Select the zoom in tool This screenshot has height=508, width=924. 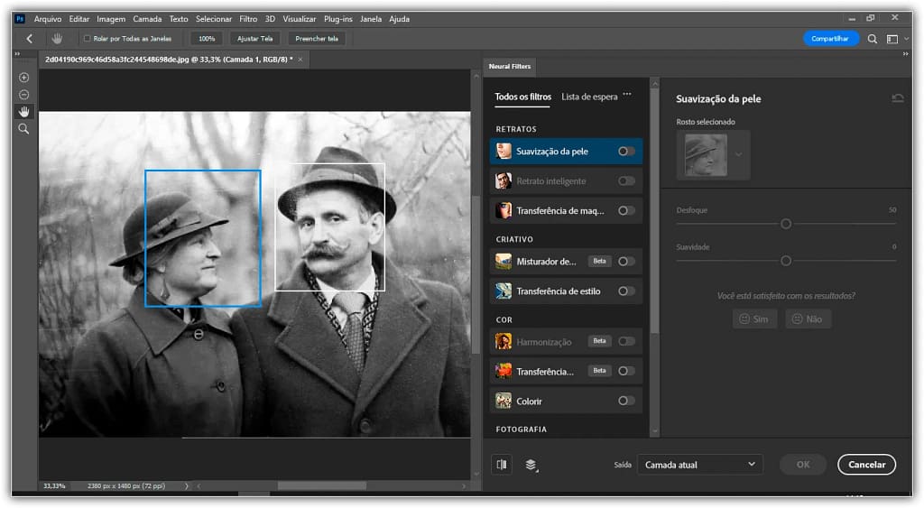tap(23, 78)
